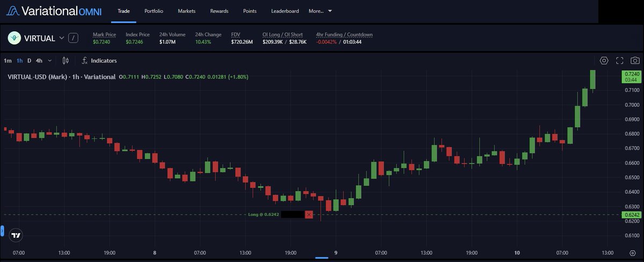644x262 pixels.
Task: Click the Mark Price label
Action: click(104, 34)
